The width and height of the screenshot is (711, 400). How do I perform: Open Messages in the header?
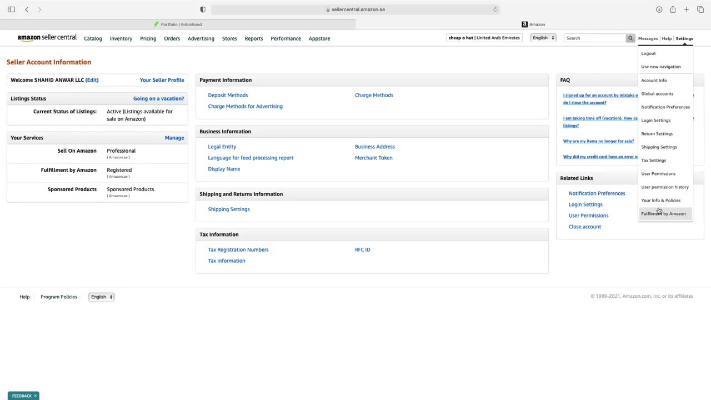648,38
